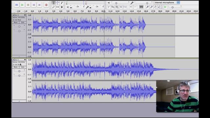Close the bottom track with its X button
Image resolution: width=210 pixels, height=118 pixels.
click(x=13, y=60)
